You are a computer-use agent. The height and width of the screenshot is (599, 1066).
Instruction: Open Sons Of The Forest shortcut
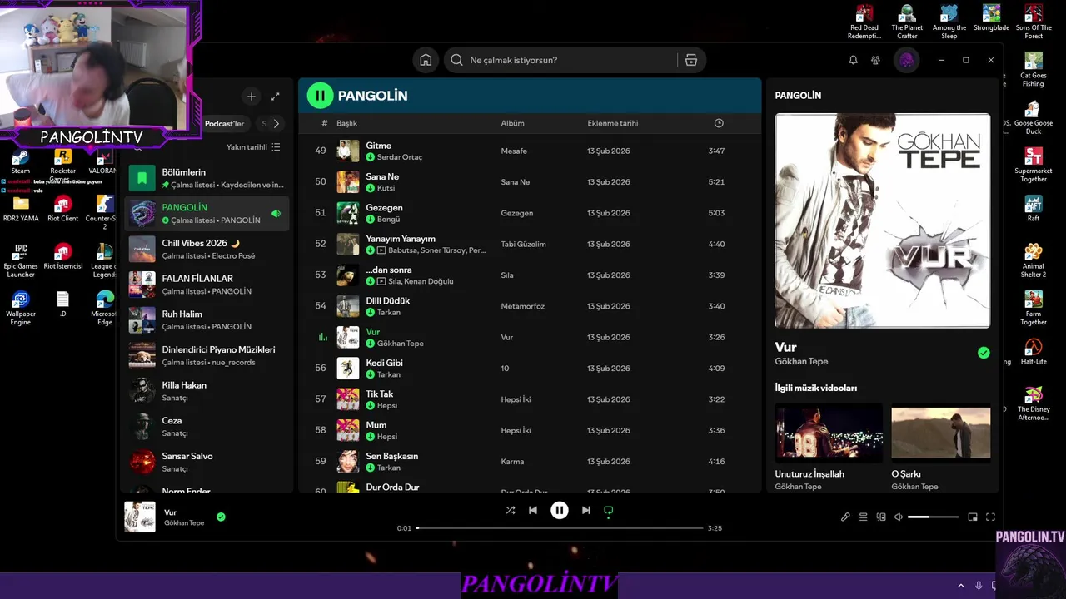pyautogui.click(x=1034, y=22)
